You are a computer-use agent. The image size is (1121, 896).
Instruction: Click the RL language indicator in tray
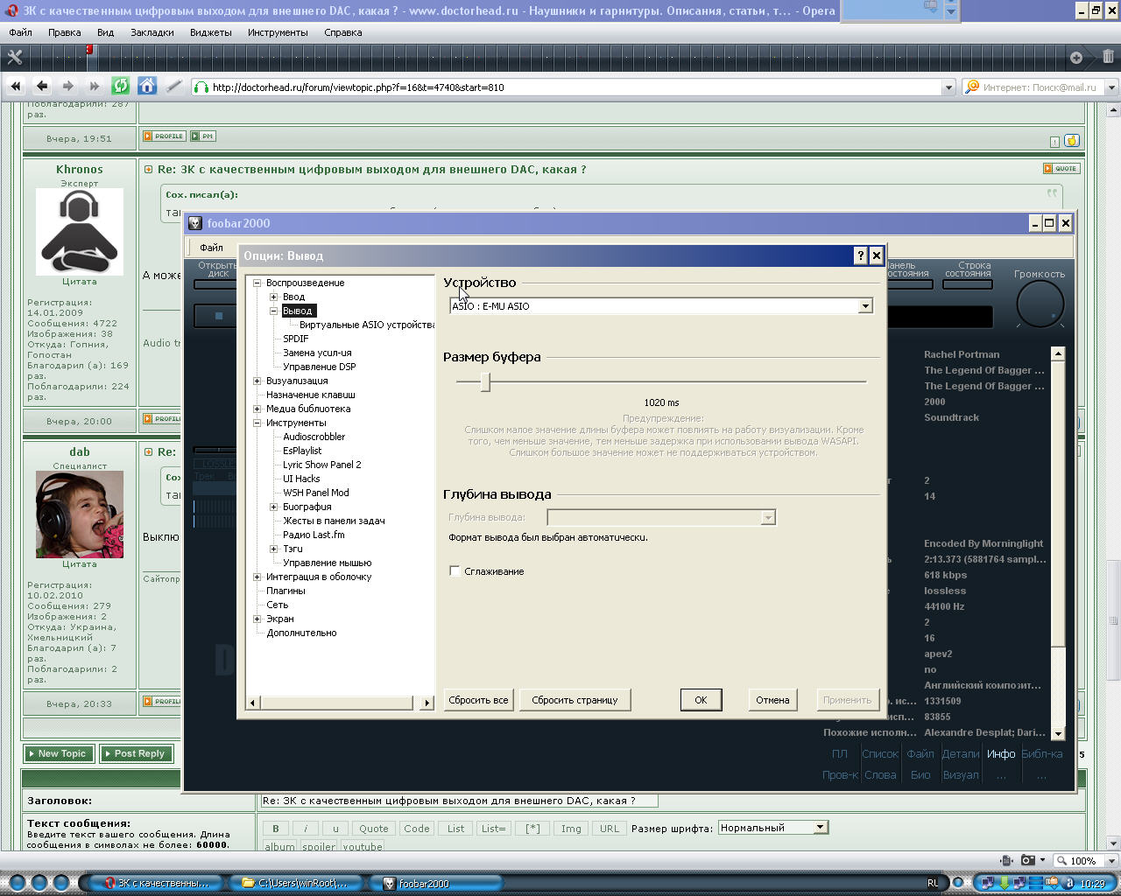(x=934, y=884)
